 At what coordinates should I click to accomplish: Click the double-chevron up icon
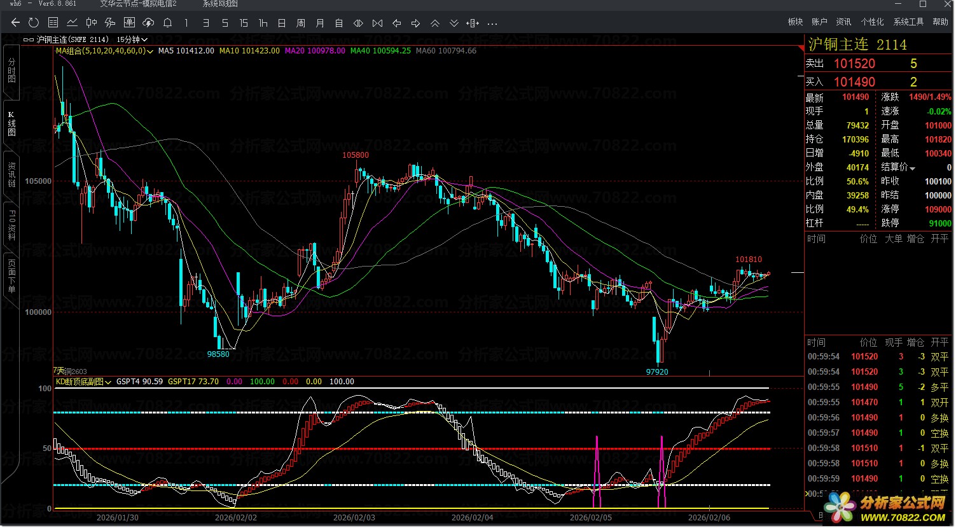click(435, 23)
